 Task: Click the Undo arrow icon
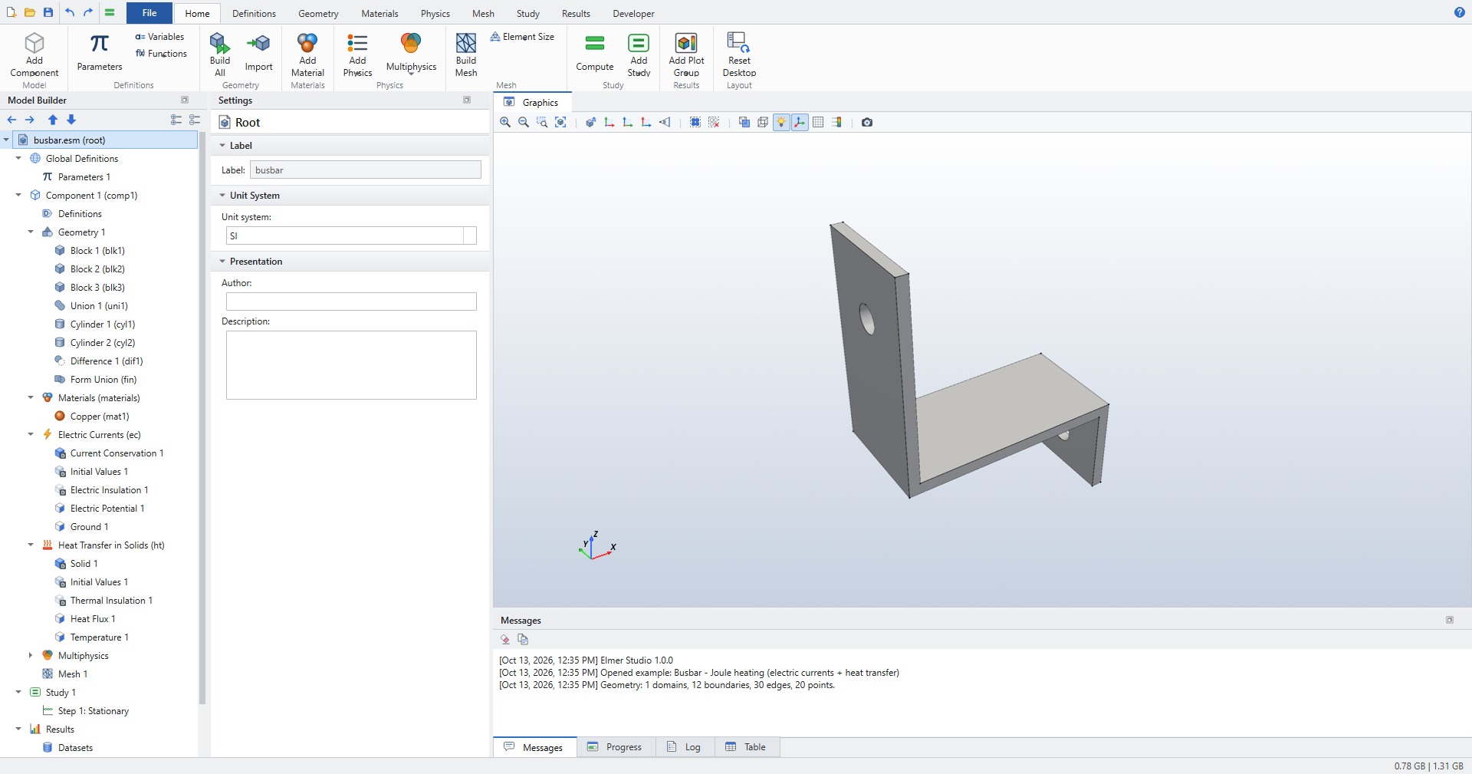70,12
